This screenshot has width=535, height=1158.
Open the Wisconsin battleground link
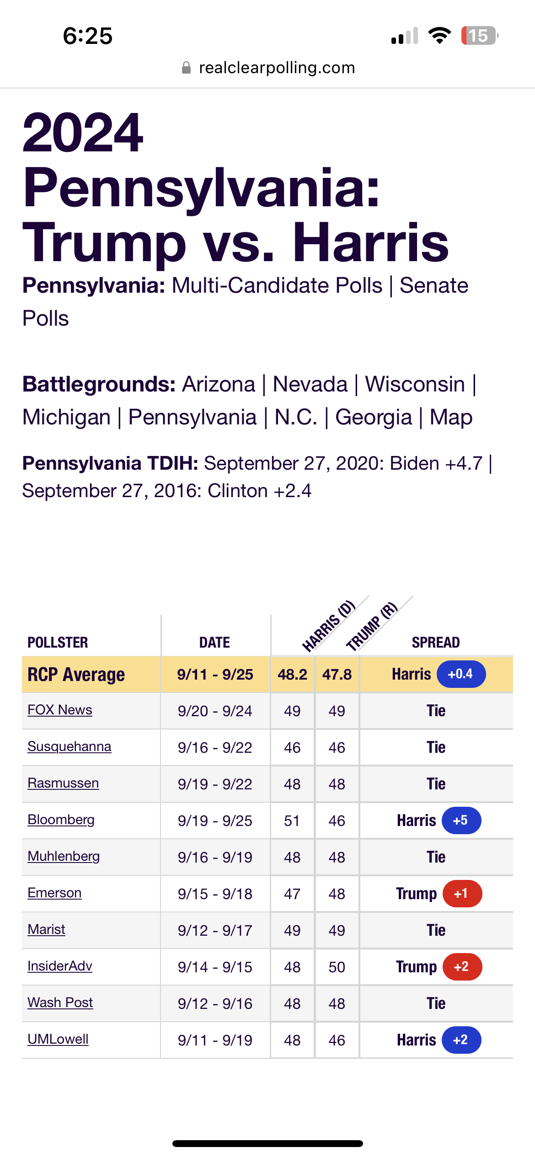415,384
